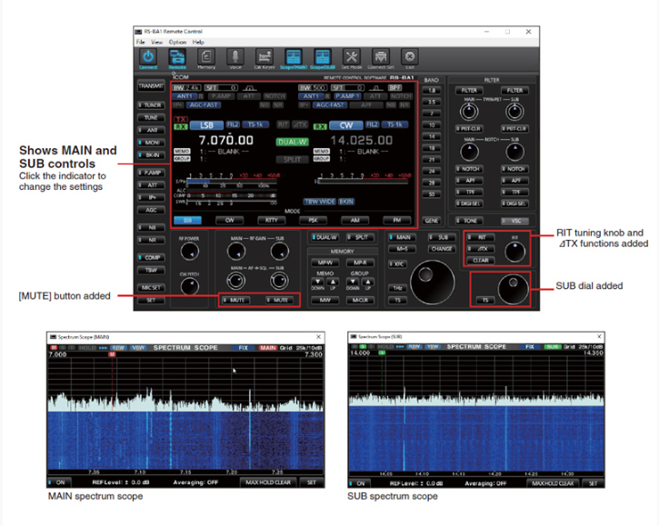
Task: Click the GENE band button
Action: [431, 221]
